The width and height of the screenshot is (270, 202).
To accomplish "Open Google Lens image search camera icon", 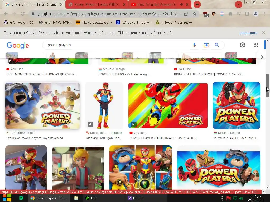I will [206, 45].
